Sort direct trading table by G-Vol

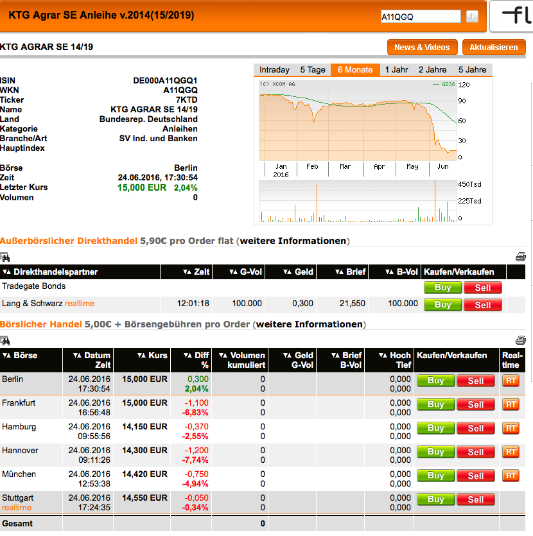[x=233, y=272]
